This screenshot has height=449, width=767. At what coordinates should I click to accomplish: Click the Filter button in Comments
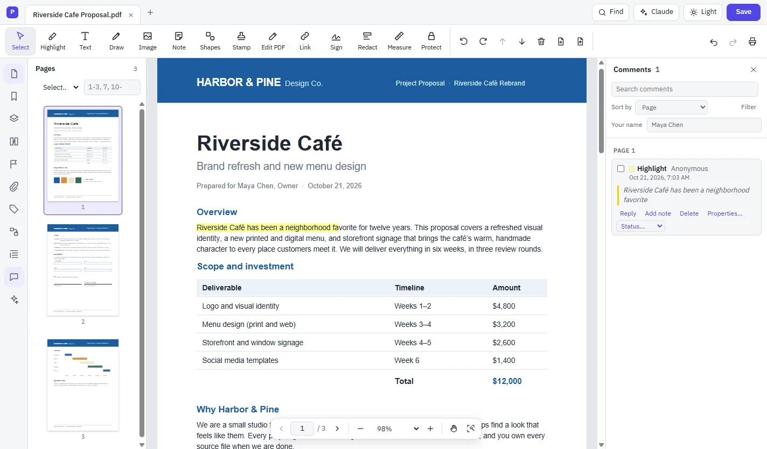point(749,107)
